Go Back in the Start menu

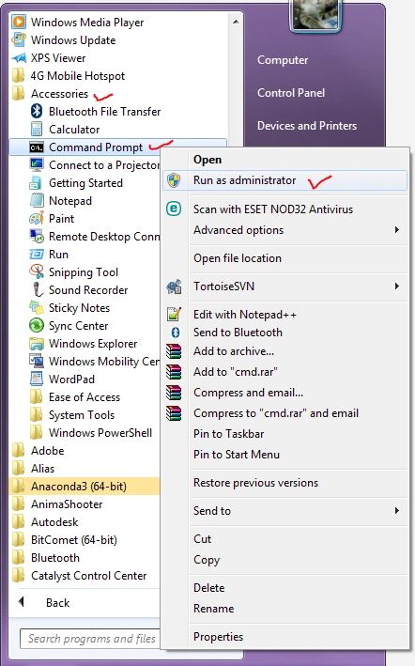coord(57,603)
